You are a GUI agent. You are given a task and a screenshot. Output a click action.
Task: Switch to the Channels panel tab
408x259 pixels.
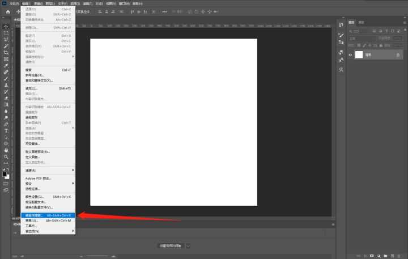tap(361, 23)
